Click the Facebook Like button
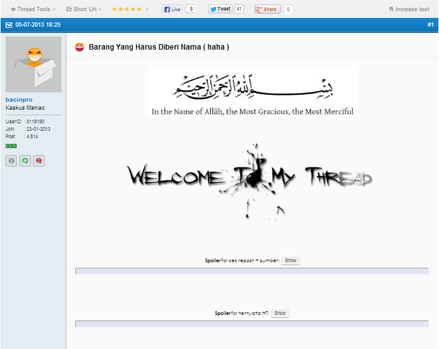 point(172,9)
